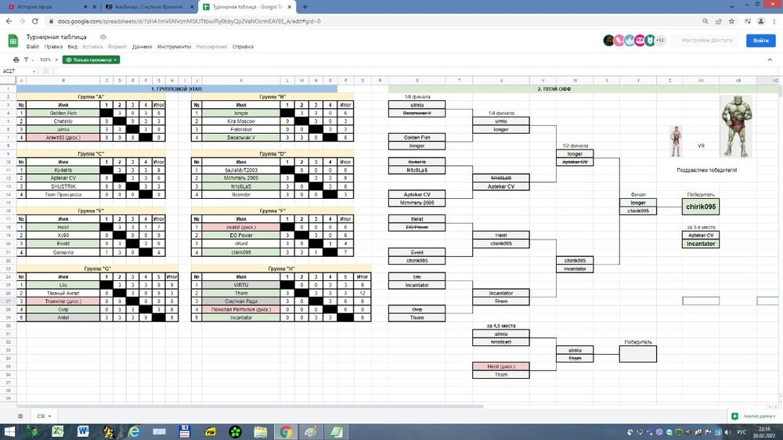The image size is (783, 440).
Task: Expand the 100% zoom dropdown
Action: (49, 60)
